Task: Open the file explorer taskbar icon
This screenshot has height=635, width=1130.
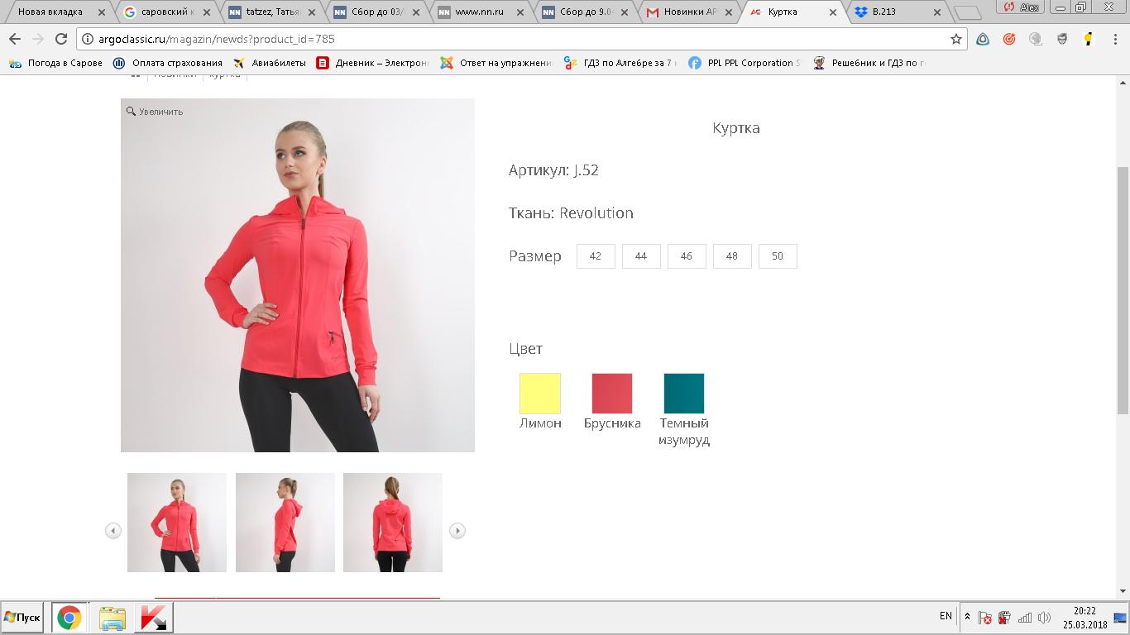Action: point(113,618)
